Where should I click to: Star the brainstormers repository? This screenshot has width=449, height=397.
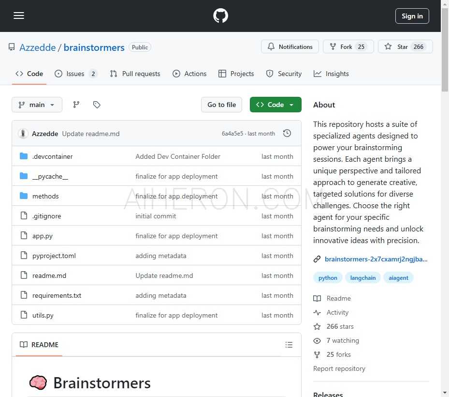405,47
